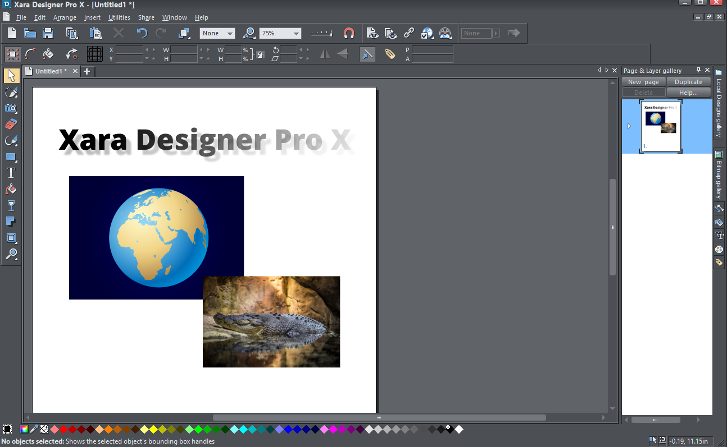Screen dimensions: 727x447
Task: Click the white color swatch
Action: (x=459, y=430)
